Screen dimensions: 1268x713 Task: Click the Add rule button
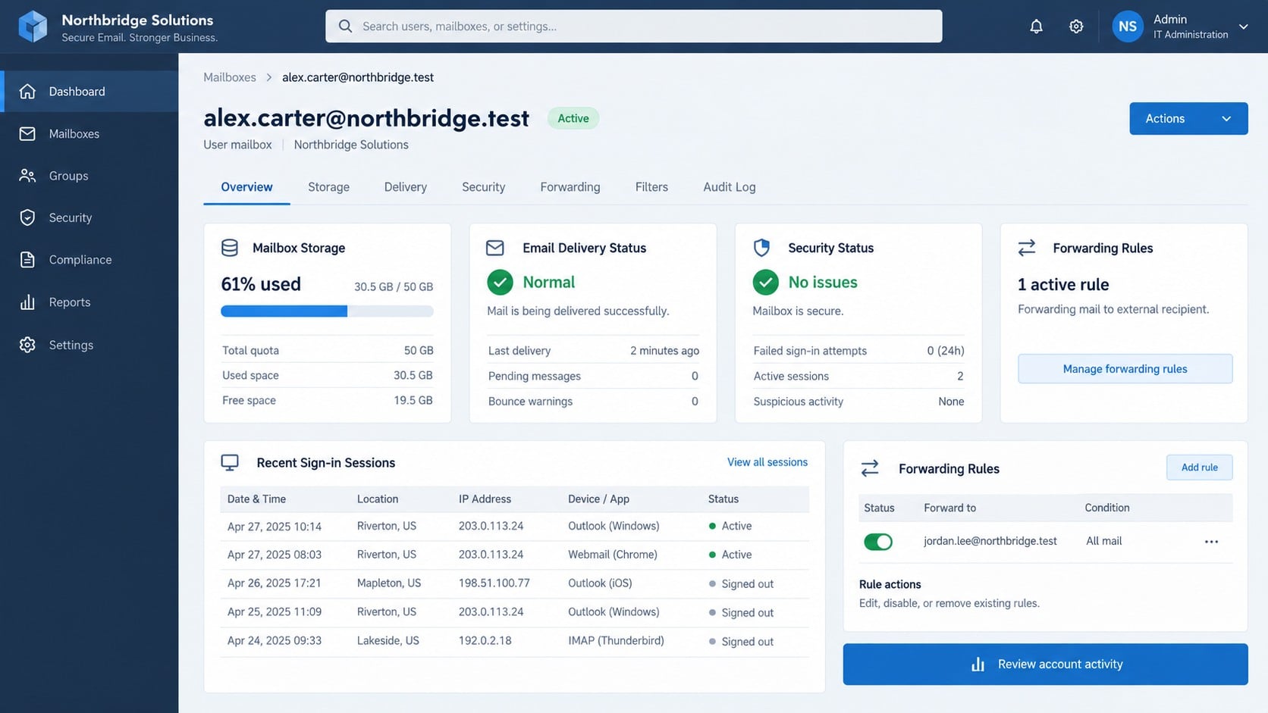click(x=1199, y=468)
